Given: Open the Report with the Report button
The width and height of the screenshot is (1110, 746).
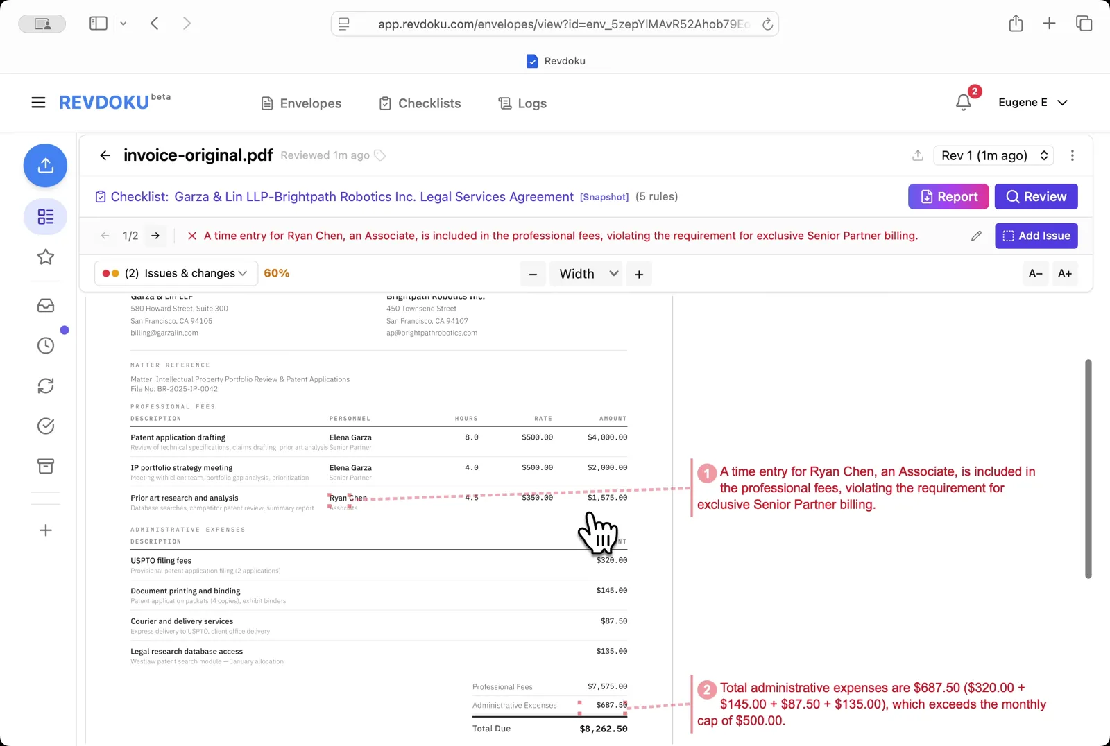Looking at the screenshot, I should [x=948, y=196].
